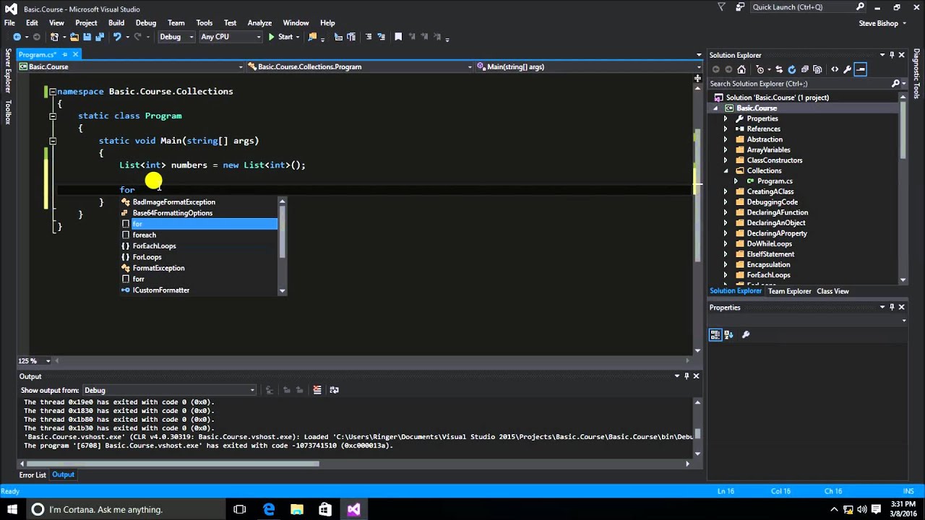Click the Property Pages wrench in Properties panel
The height and width of the screenshot is (520, 925).
click(746, 334)
